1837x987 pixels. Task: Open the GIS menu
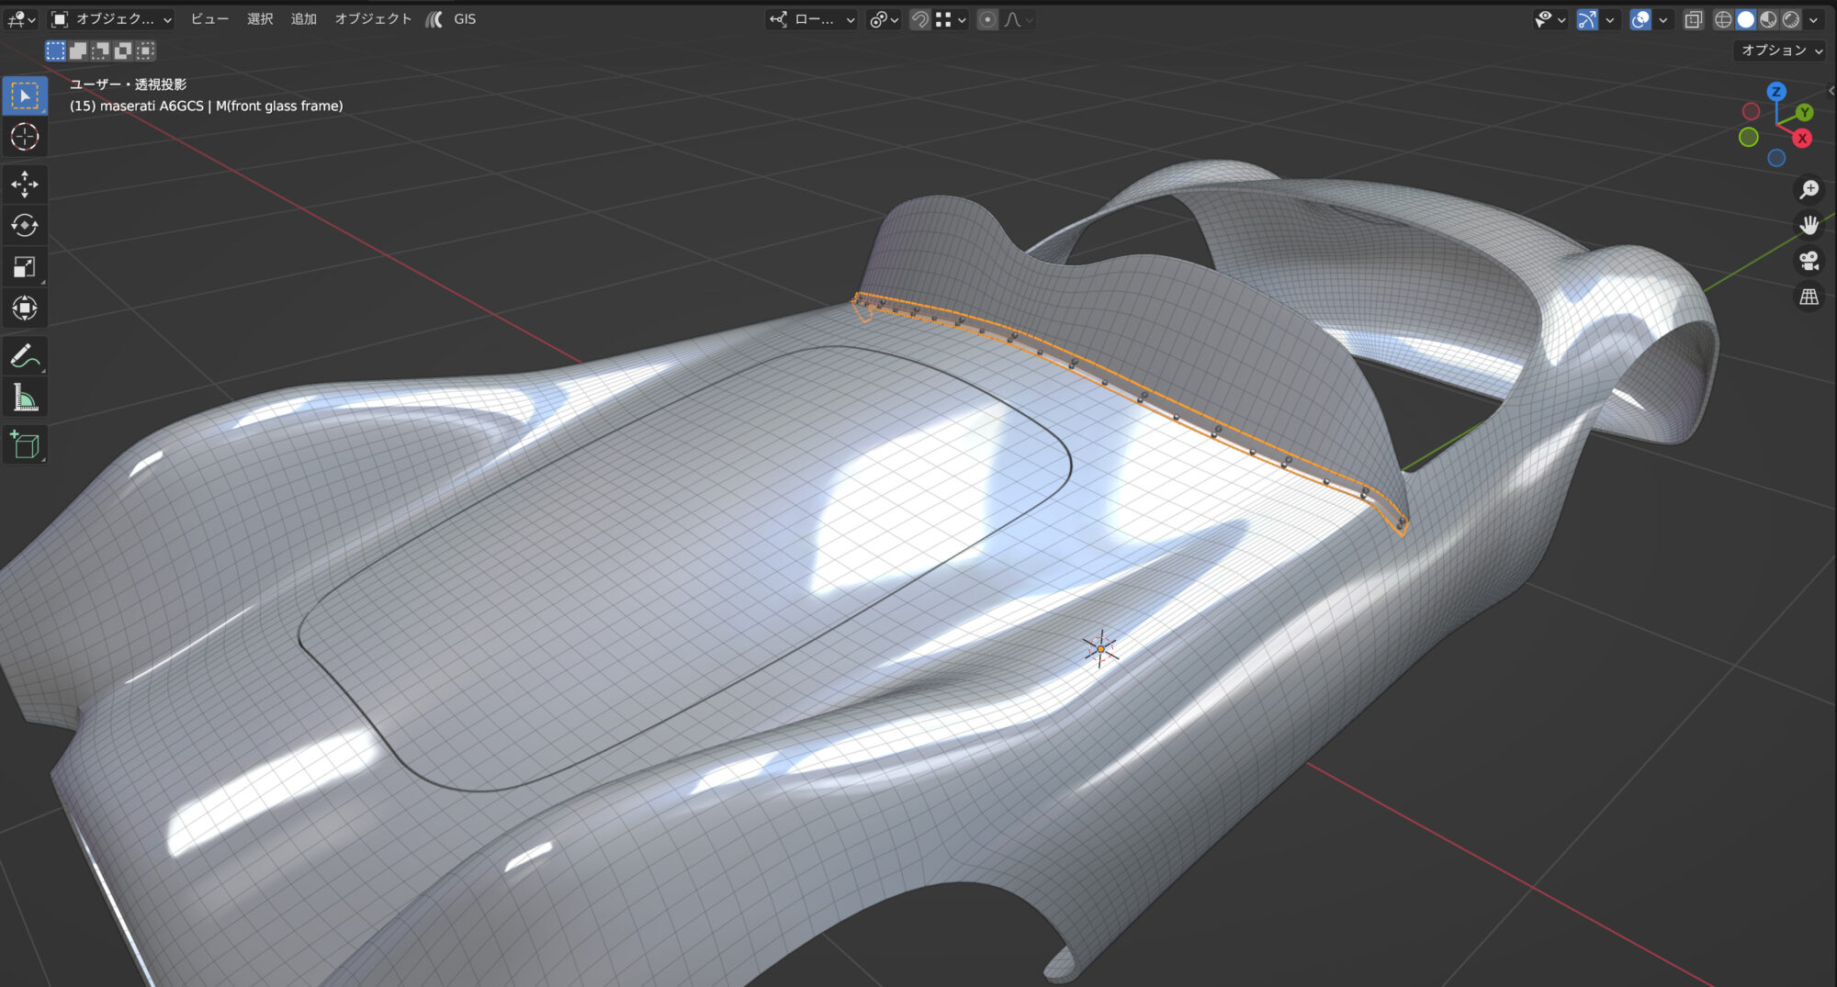465,19
